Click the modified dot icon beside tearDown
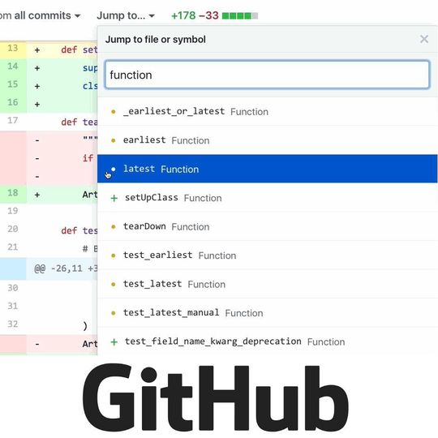This screenshot has height=438, width=438. click(x=113, y=227)
